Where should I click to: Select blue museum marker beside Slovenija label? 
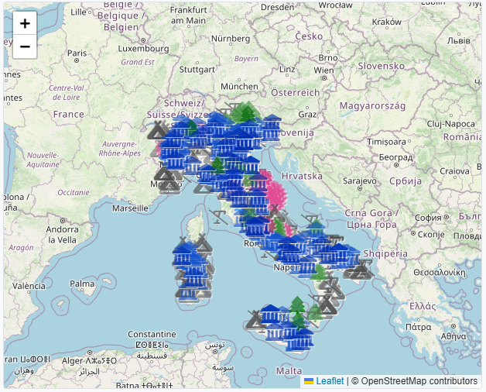click(x=271, y=127)
